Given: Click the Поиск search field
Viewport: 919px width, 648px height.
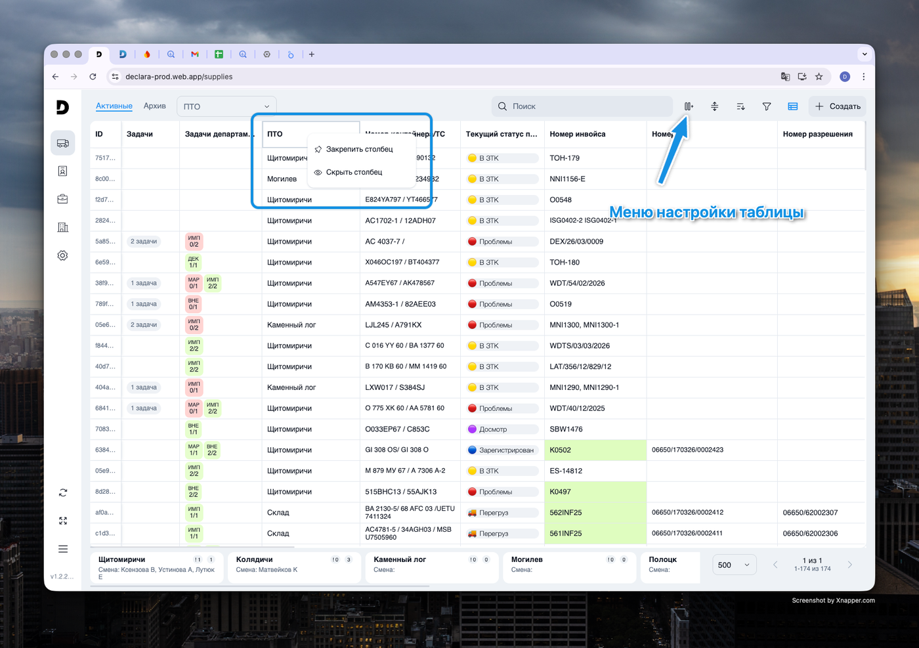Looking at the screenshot, I should point(582,106).
